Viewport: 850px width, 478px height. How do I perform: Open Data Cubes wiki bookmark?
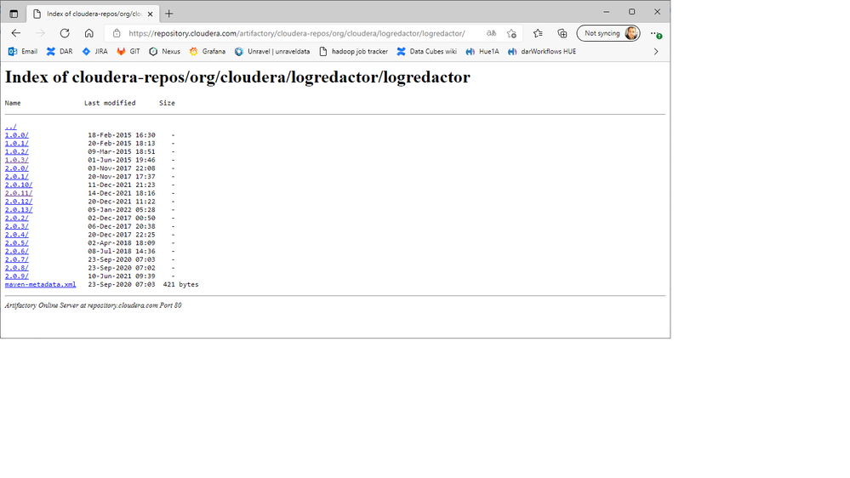(x=426, y=52)
